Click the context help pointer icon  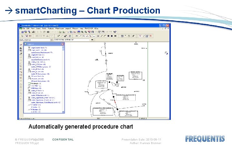point(115,32)
